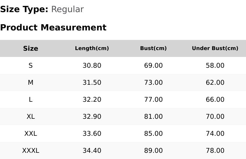Click the Size column header
Image resolution: width=246 pixels, height=159 pixels.
click(31, 48)
